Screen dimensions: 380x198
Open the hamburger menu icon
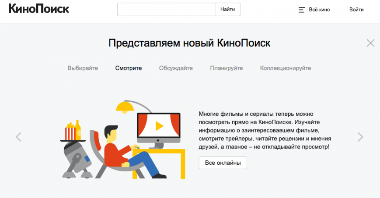302,10
